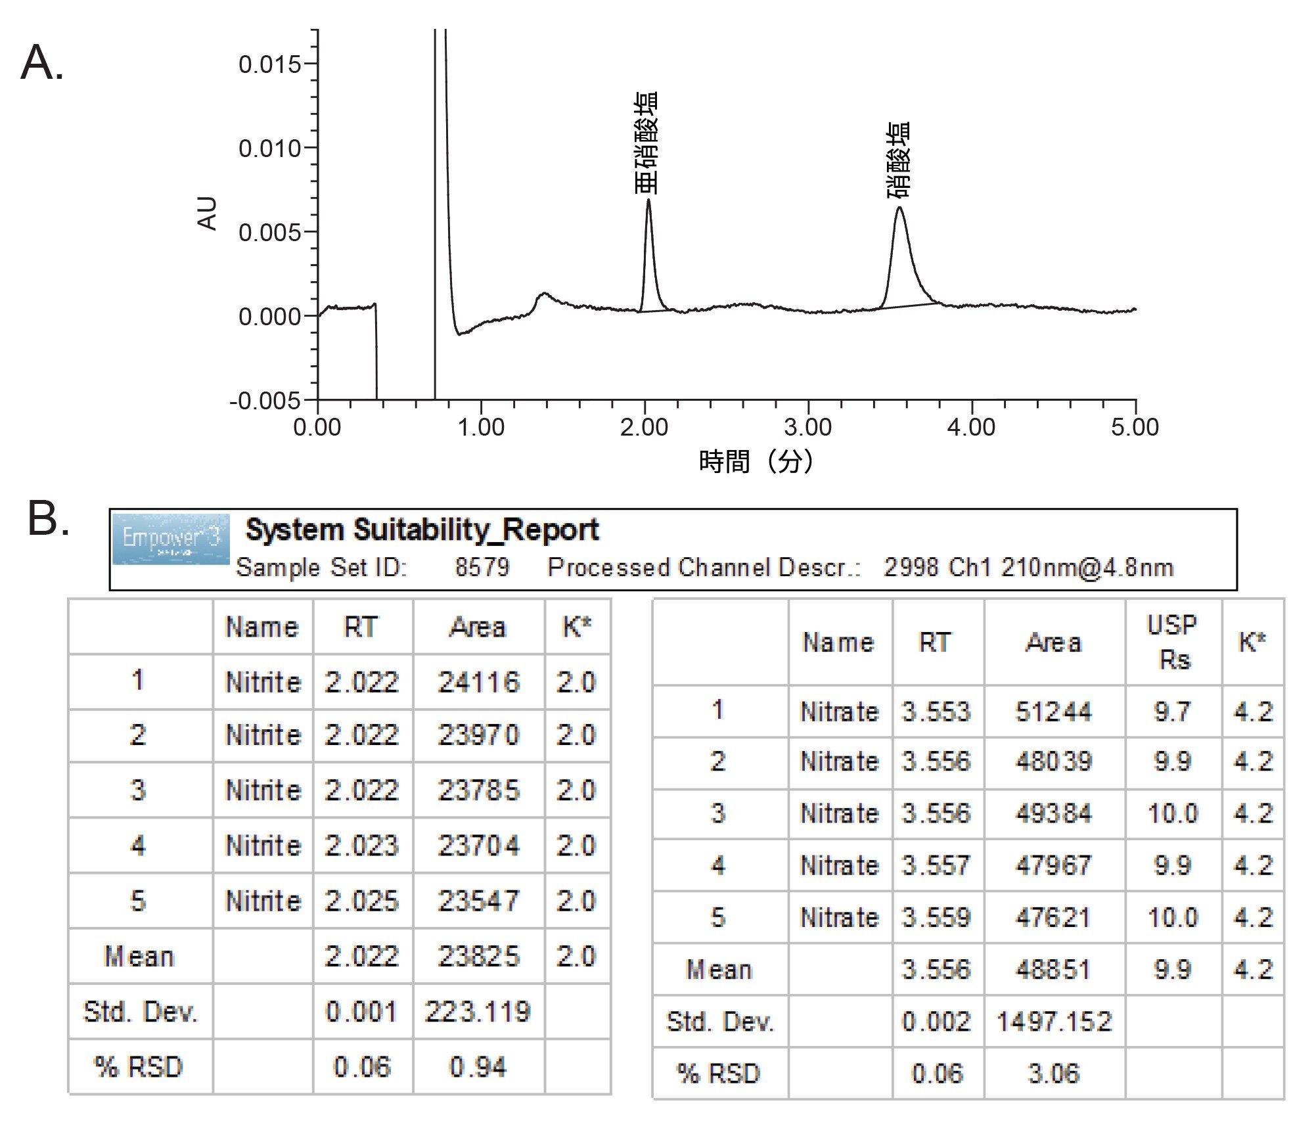This screenshot has width=1314, height=1132.
Task: Select Nitrate area value 49384
Action: (x=1054, y=813)
